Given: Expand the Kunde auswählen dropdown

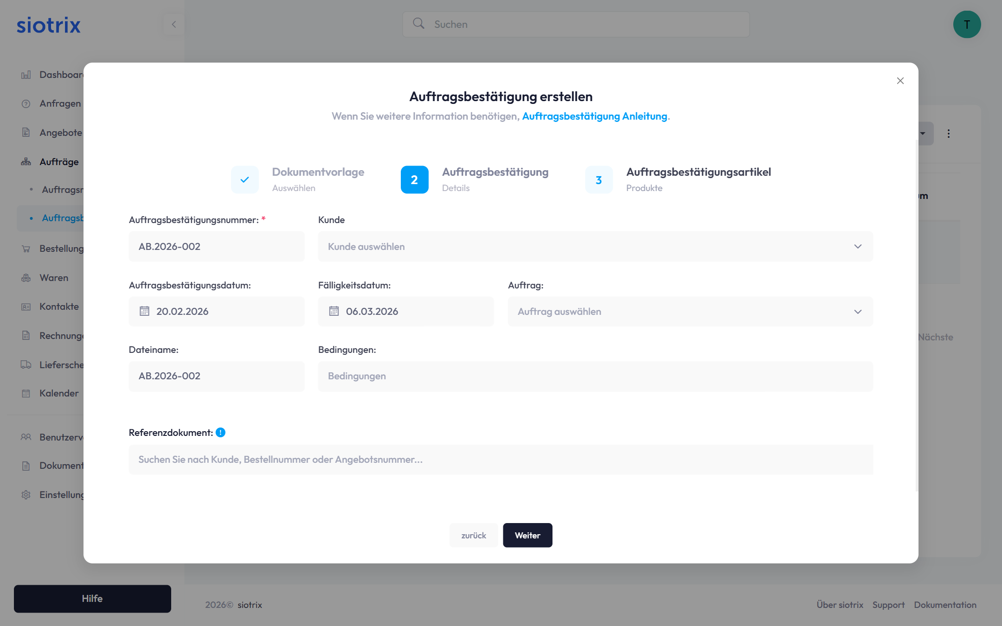Looking at the screenshot, I should tap(595, 247).
